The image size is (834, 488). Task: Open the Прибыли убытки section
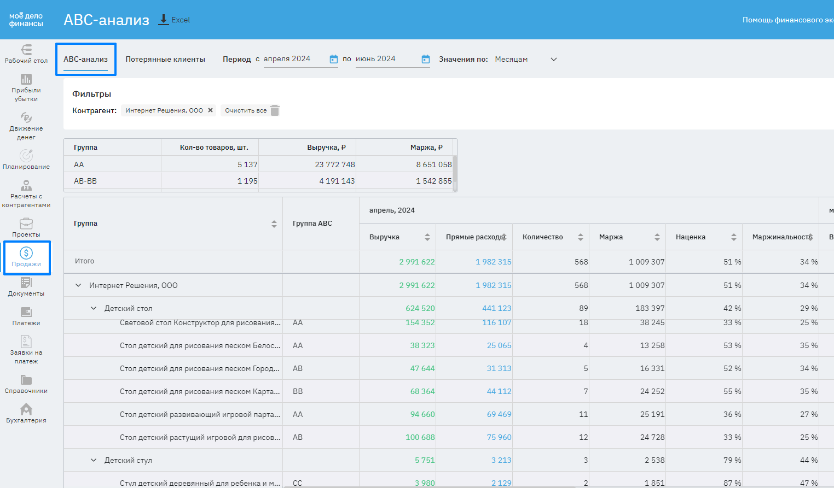[26, 87]
